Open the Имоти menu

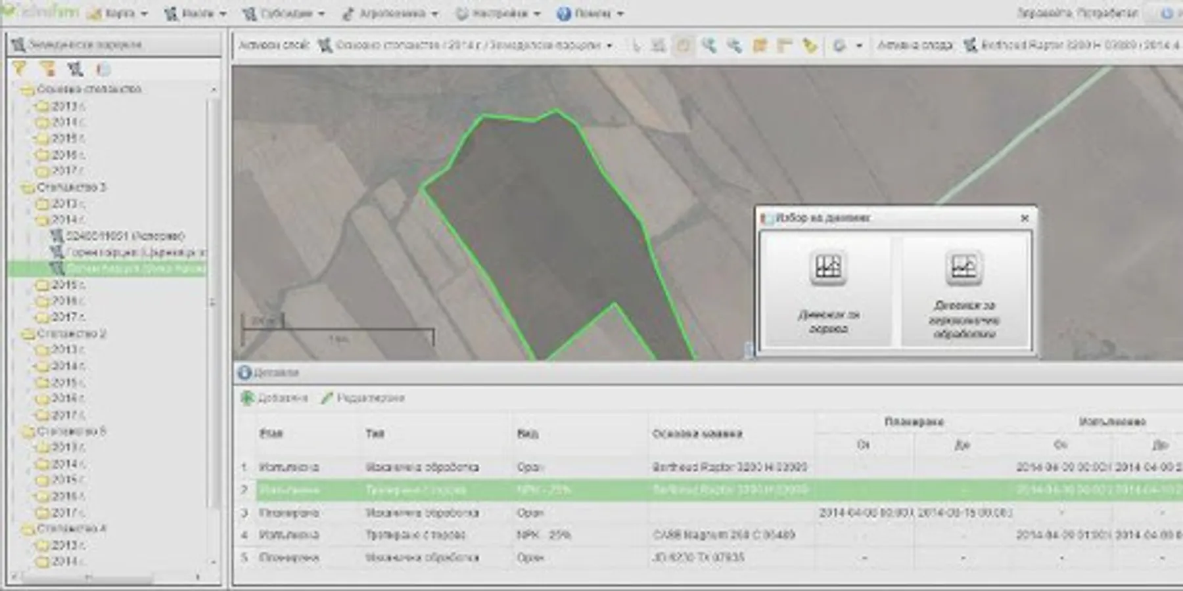pos(195,13)
